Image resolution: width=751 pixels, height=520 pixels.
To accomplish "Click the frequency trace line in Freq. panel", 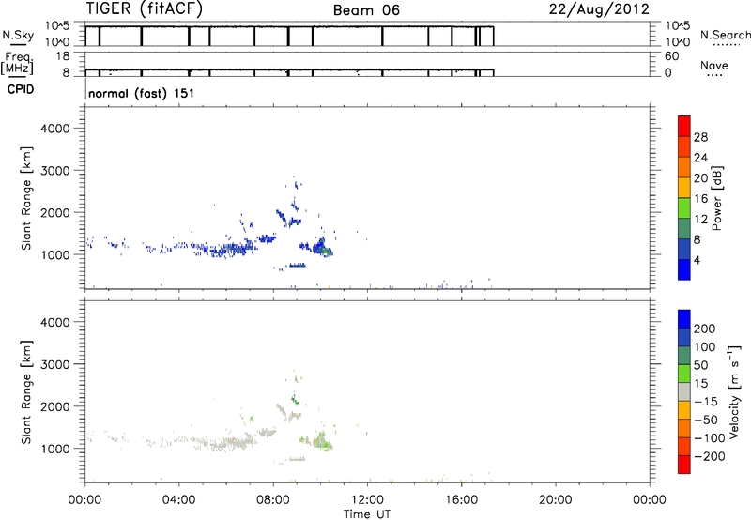I will coord(289,69).
